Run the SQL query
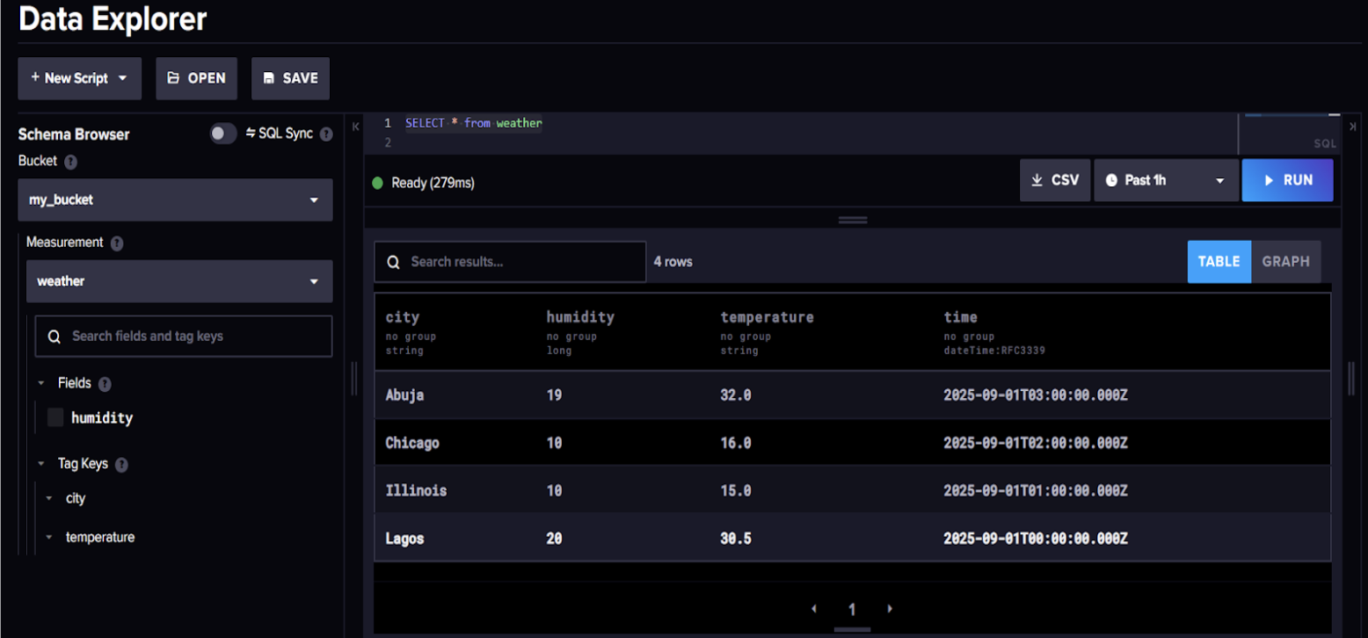This screenshot has width=1368, height=638. coord(1287,179)
